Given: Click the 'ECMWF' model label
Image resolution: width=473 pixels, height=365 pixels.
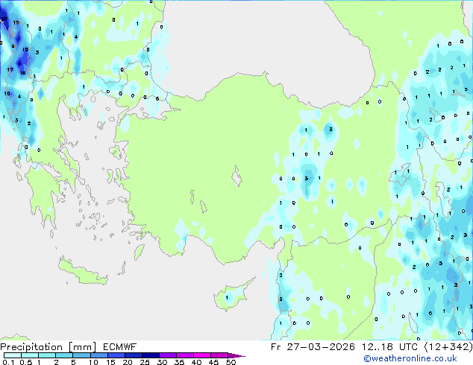Looking at the screenshot, I should tap(120, 347).
